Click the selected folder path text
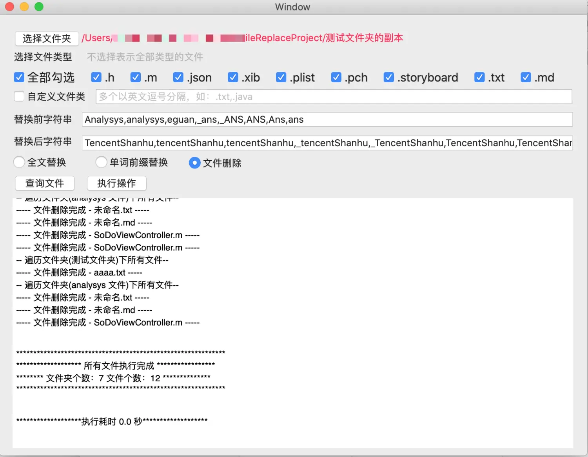Image resolution: width=588 pixels, height=457 pixels. tap(242, 38)
